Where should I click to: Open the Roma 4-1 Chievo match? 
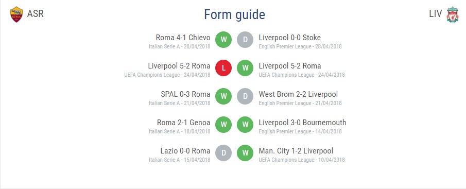coord(183,38)
